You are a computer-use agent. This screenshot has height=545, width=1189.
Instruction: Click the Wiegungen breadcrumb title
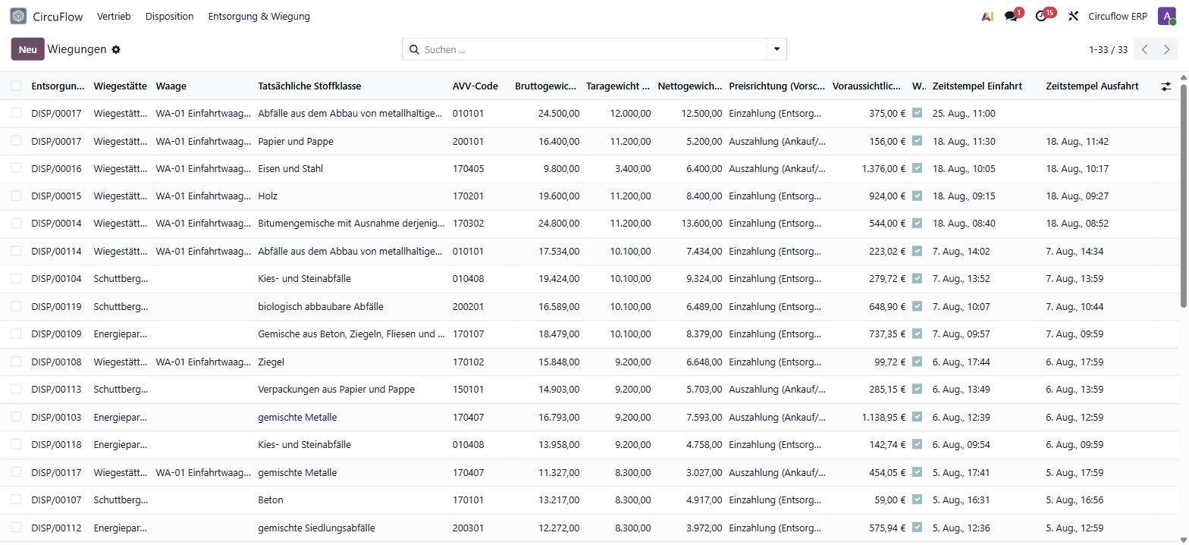[77, 49]
